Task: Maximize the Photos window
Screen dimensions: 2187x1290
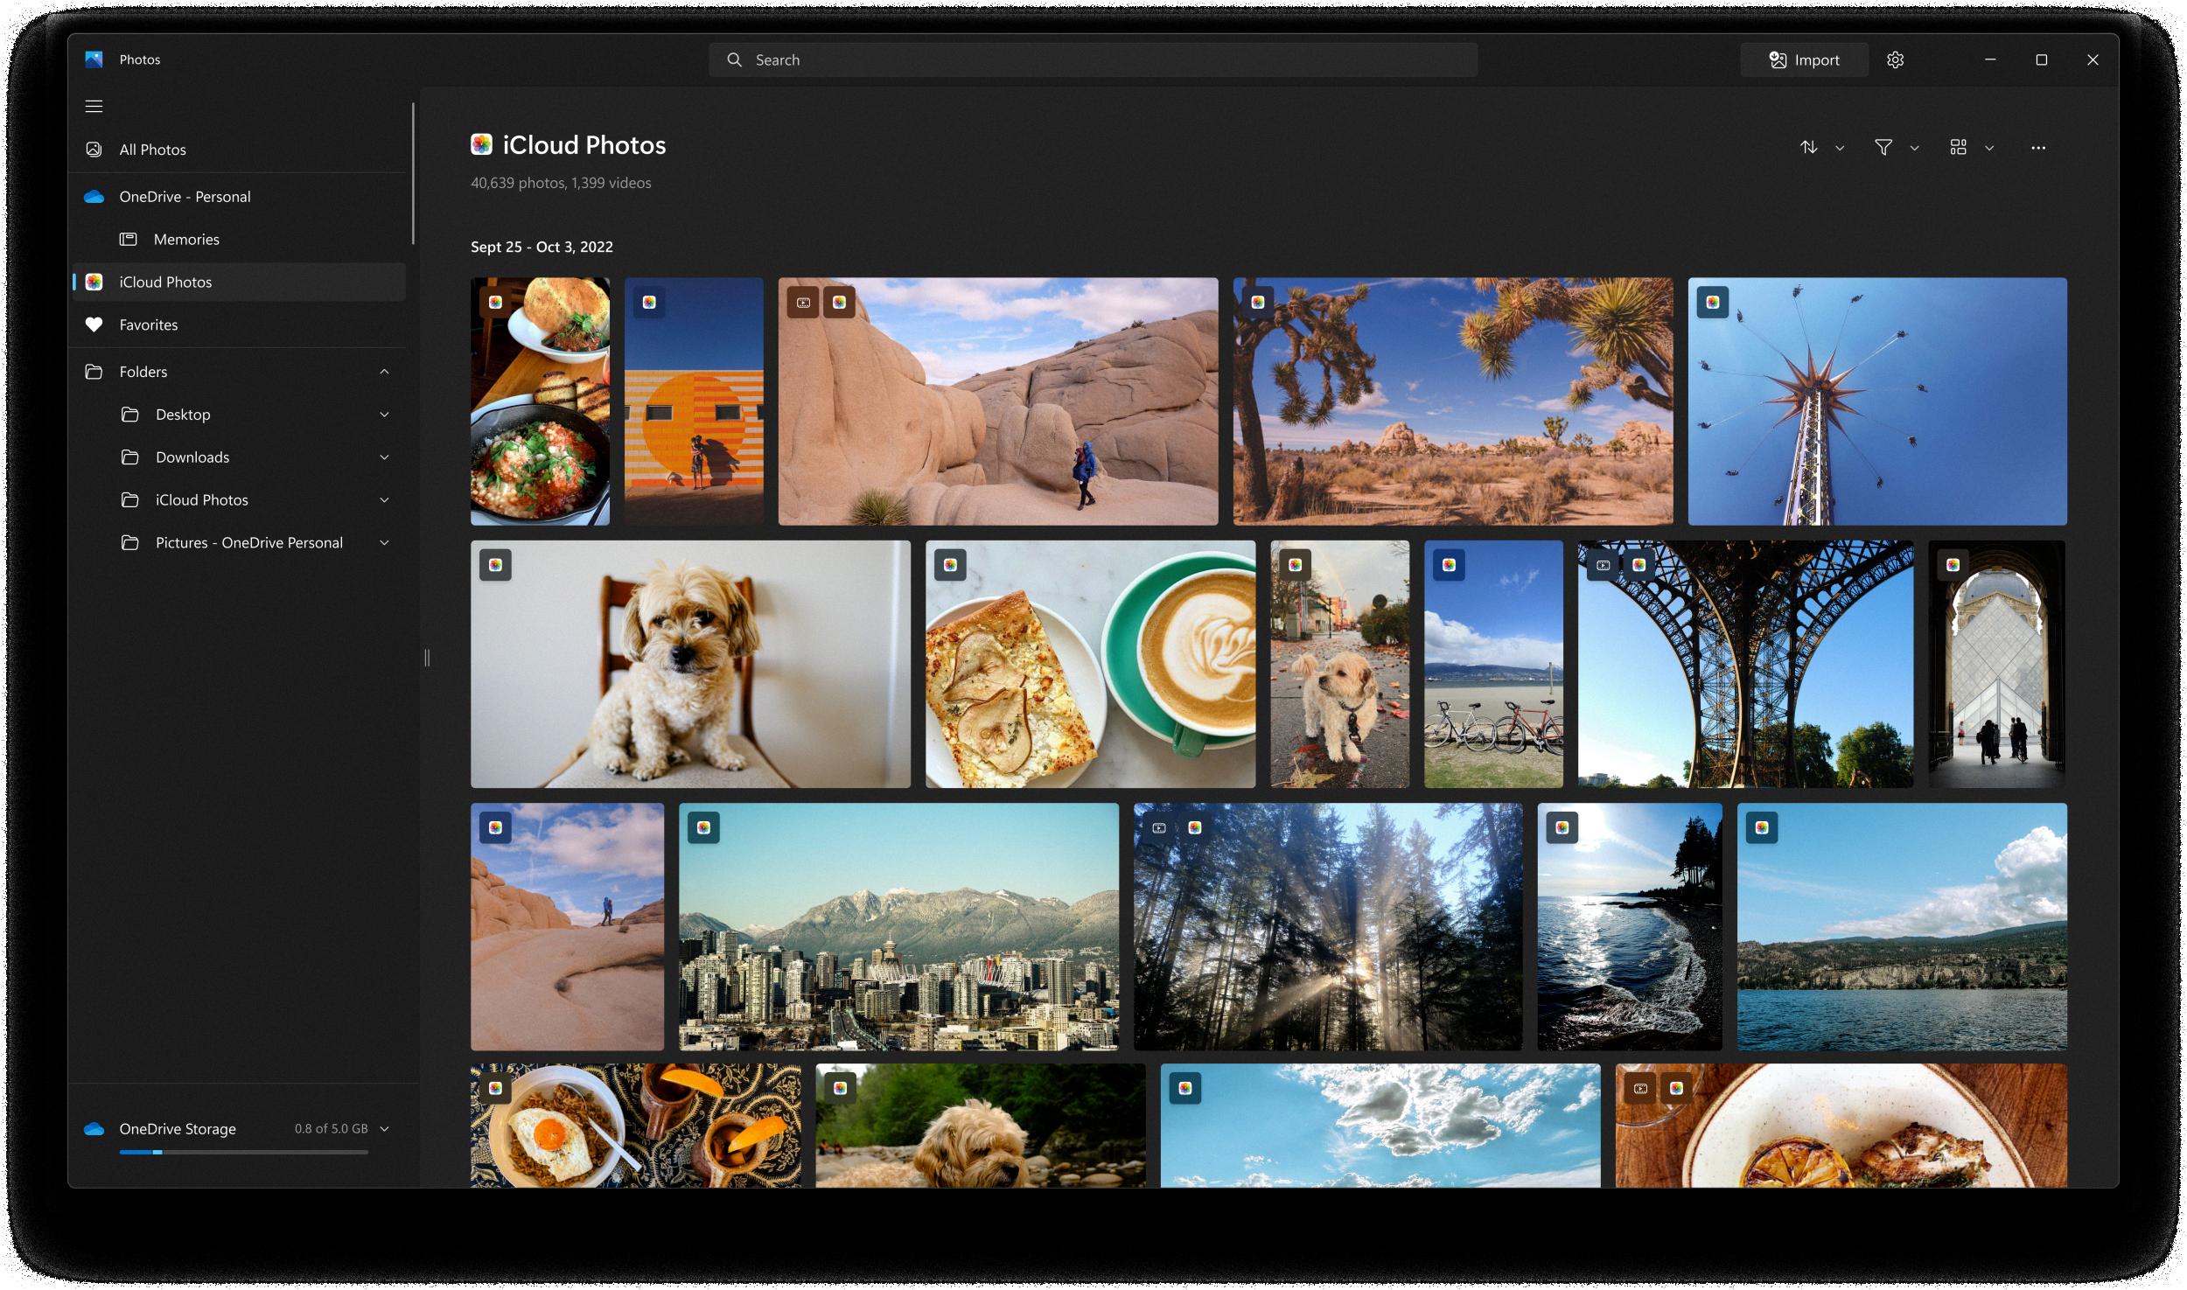Action: coord(2041,59)
